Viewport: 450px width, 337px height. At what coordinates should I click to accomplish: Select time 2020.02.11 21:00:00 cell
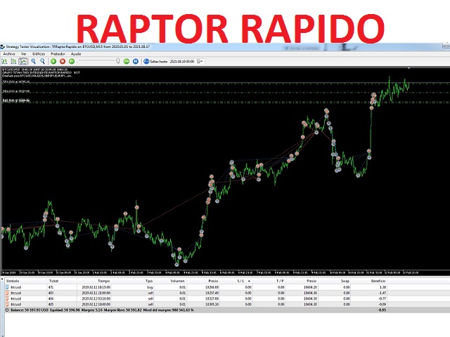(x=96, y=293)
